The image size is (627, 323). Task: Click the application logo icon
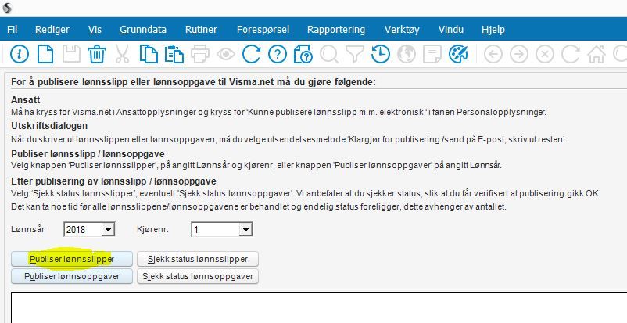(7, 8)
